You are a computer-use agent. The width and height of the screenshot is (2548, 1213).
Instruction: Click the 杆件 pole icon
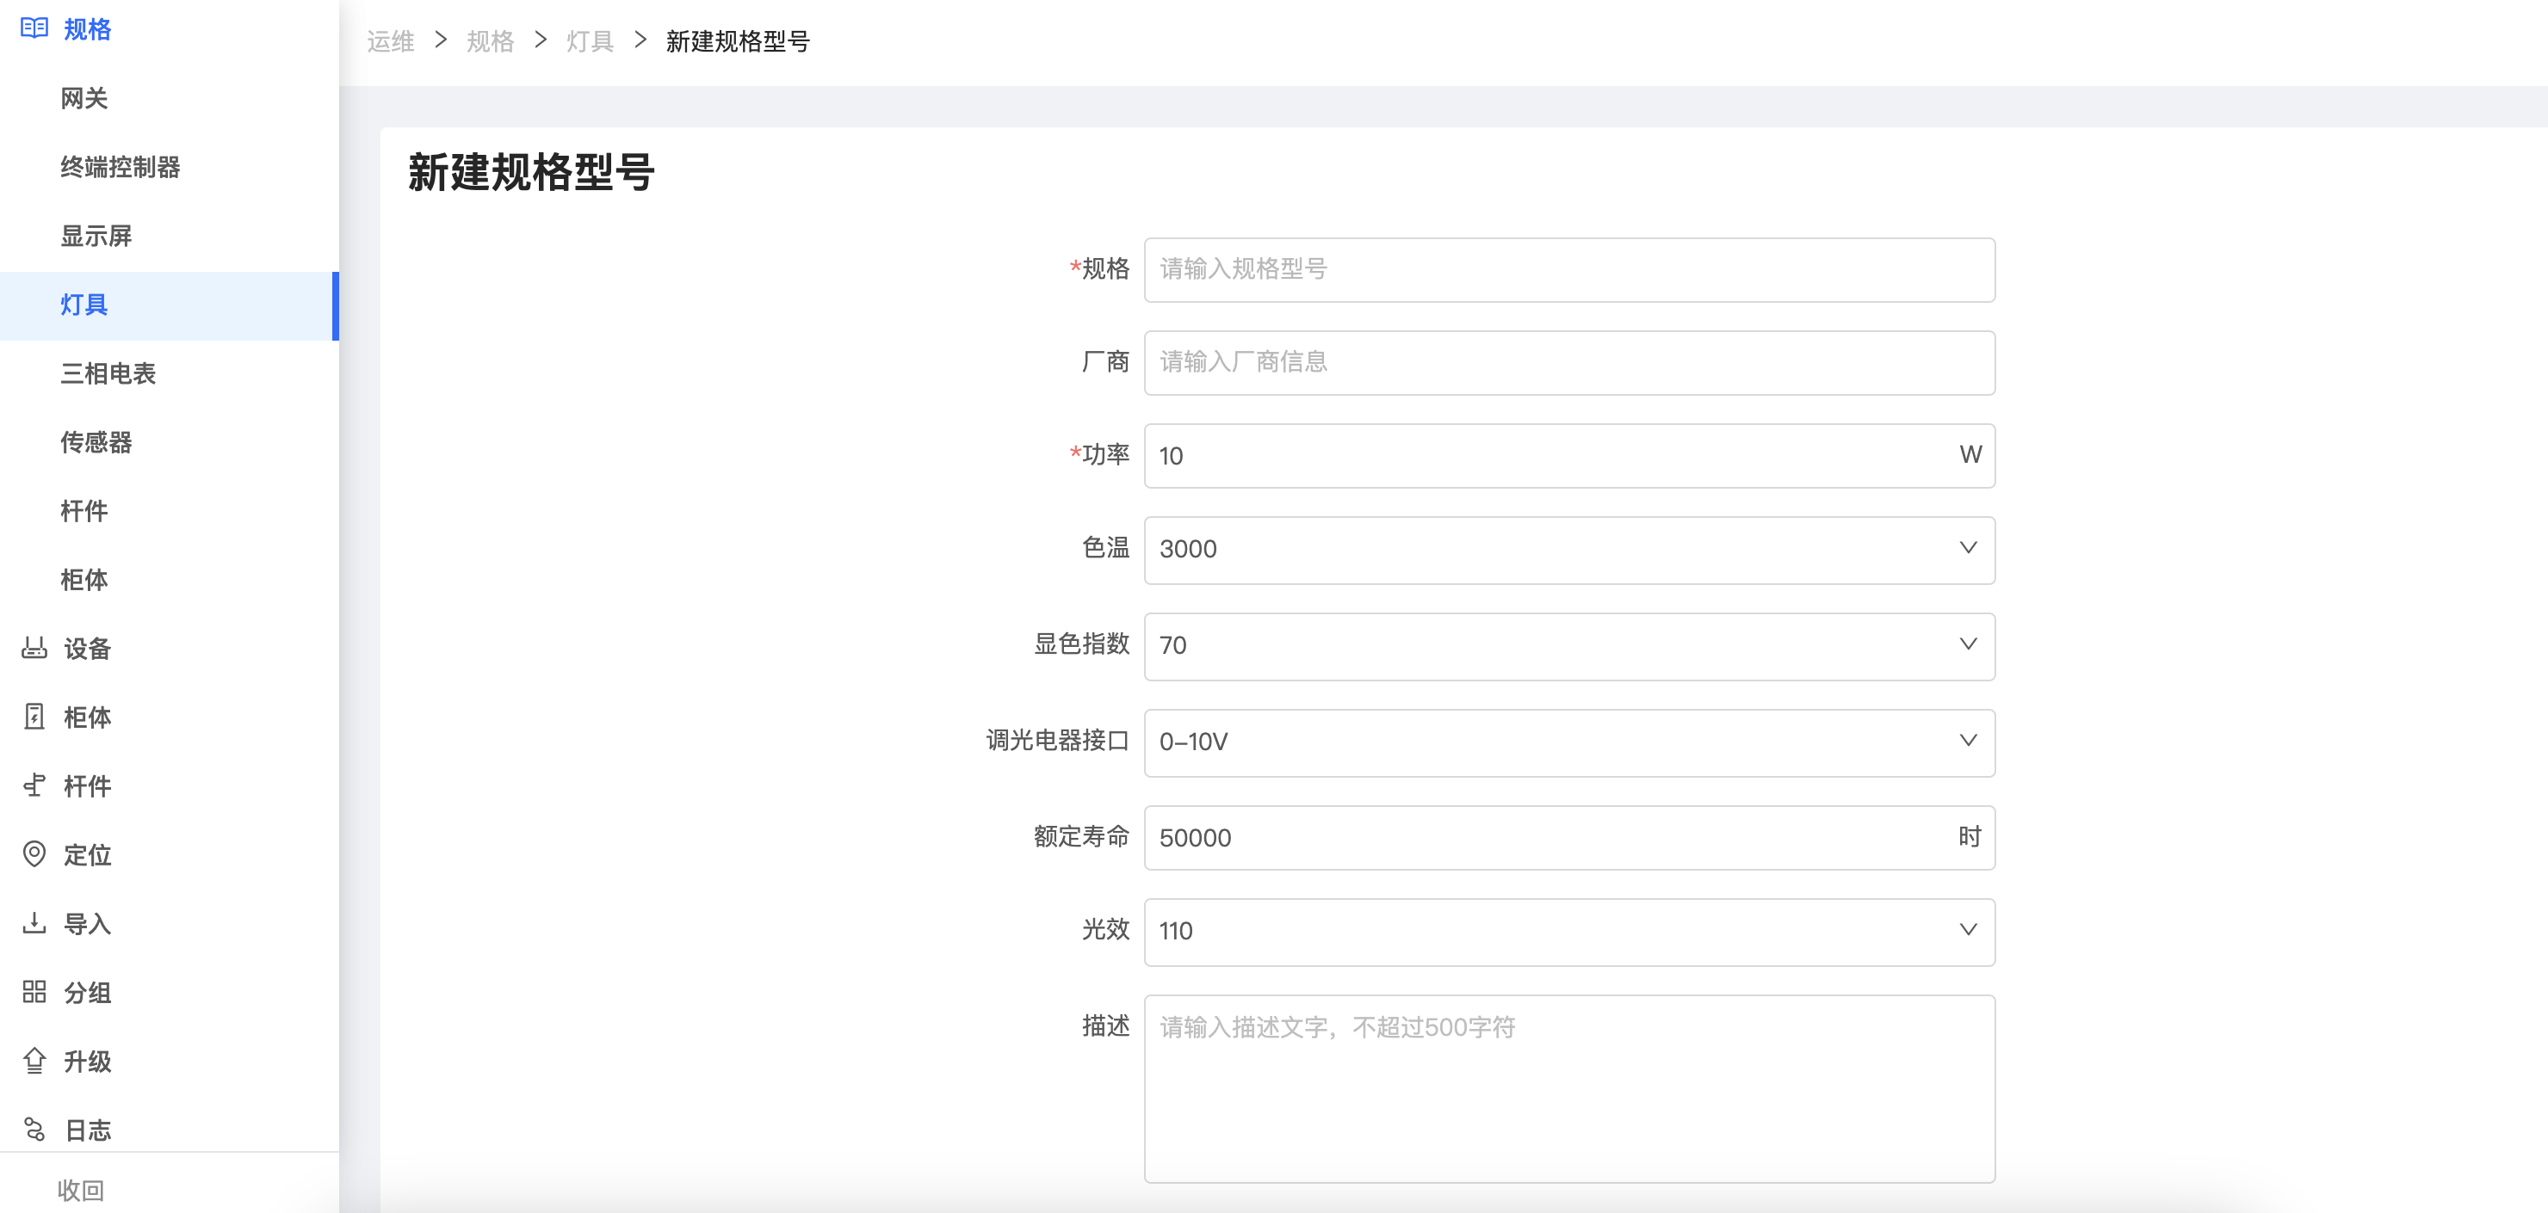[34, 785]
